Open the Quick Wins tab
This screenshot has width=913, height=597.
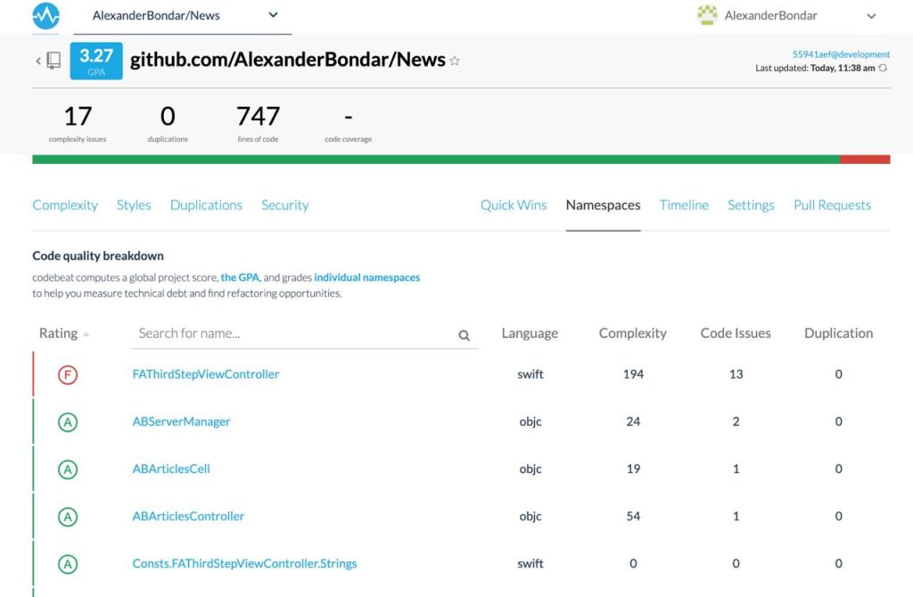(513, 205)
